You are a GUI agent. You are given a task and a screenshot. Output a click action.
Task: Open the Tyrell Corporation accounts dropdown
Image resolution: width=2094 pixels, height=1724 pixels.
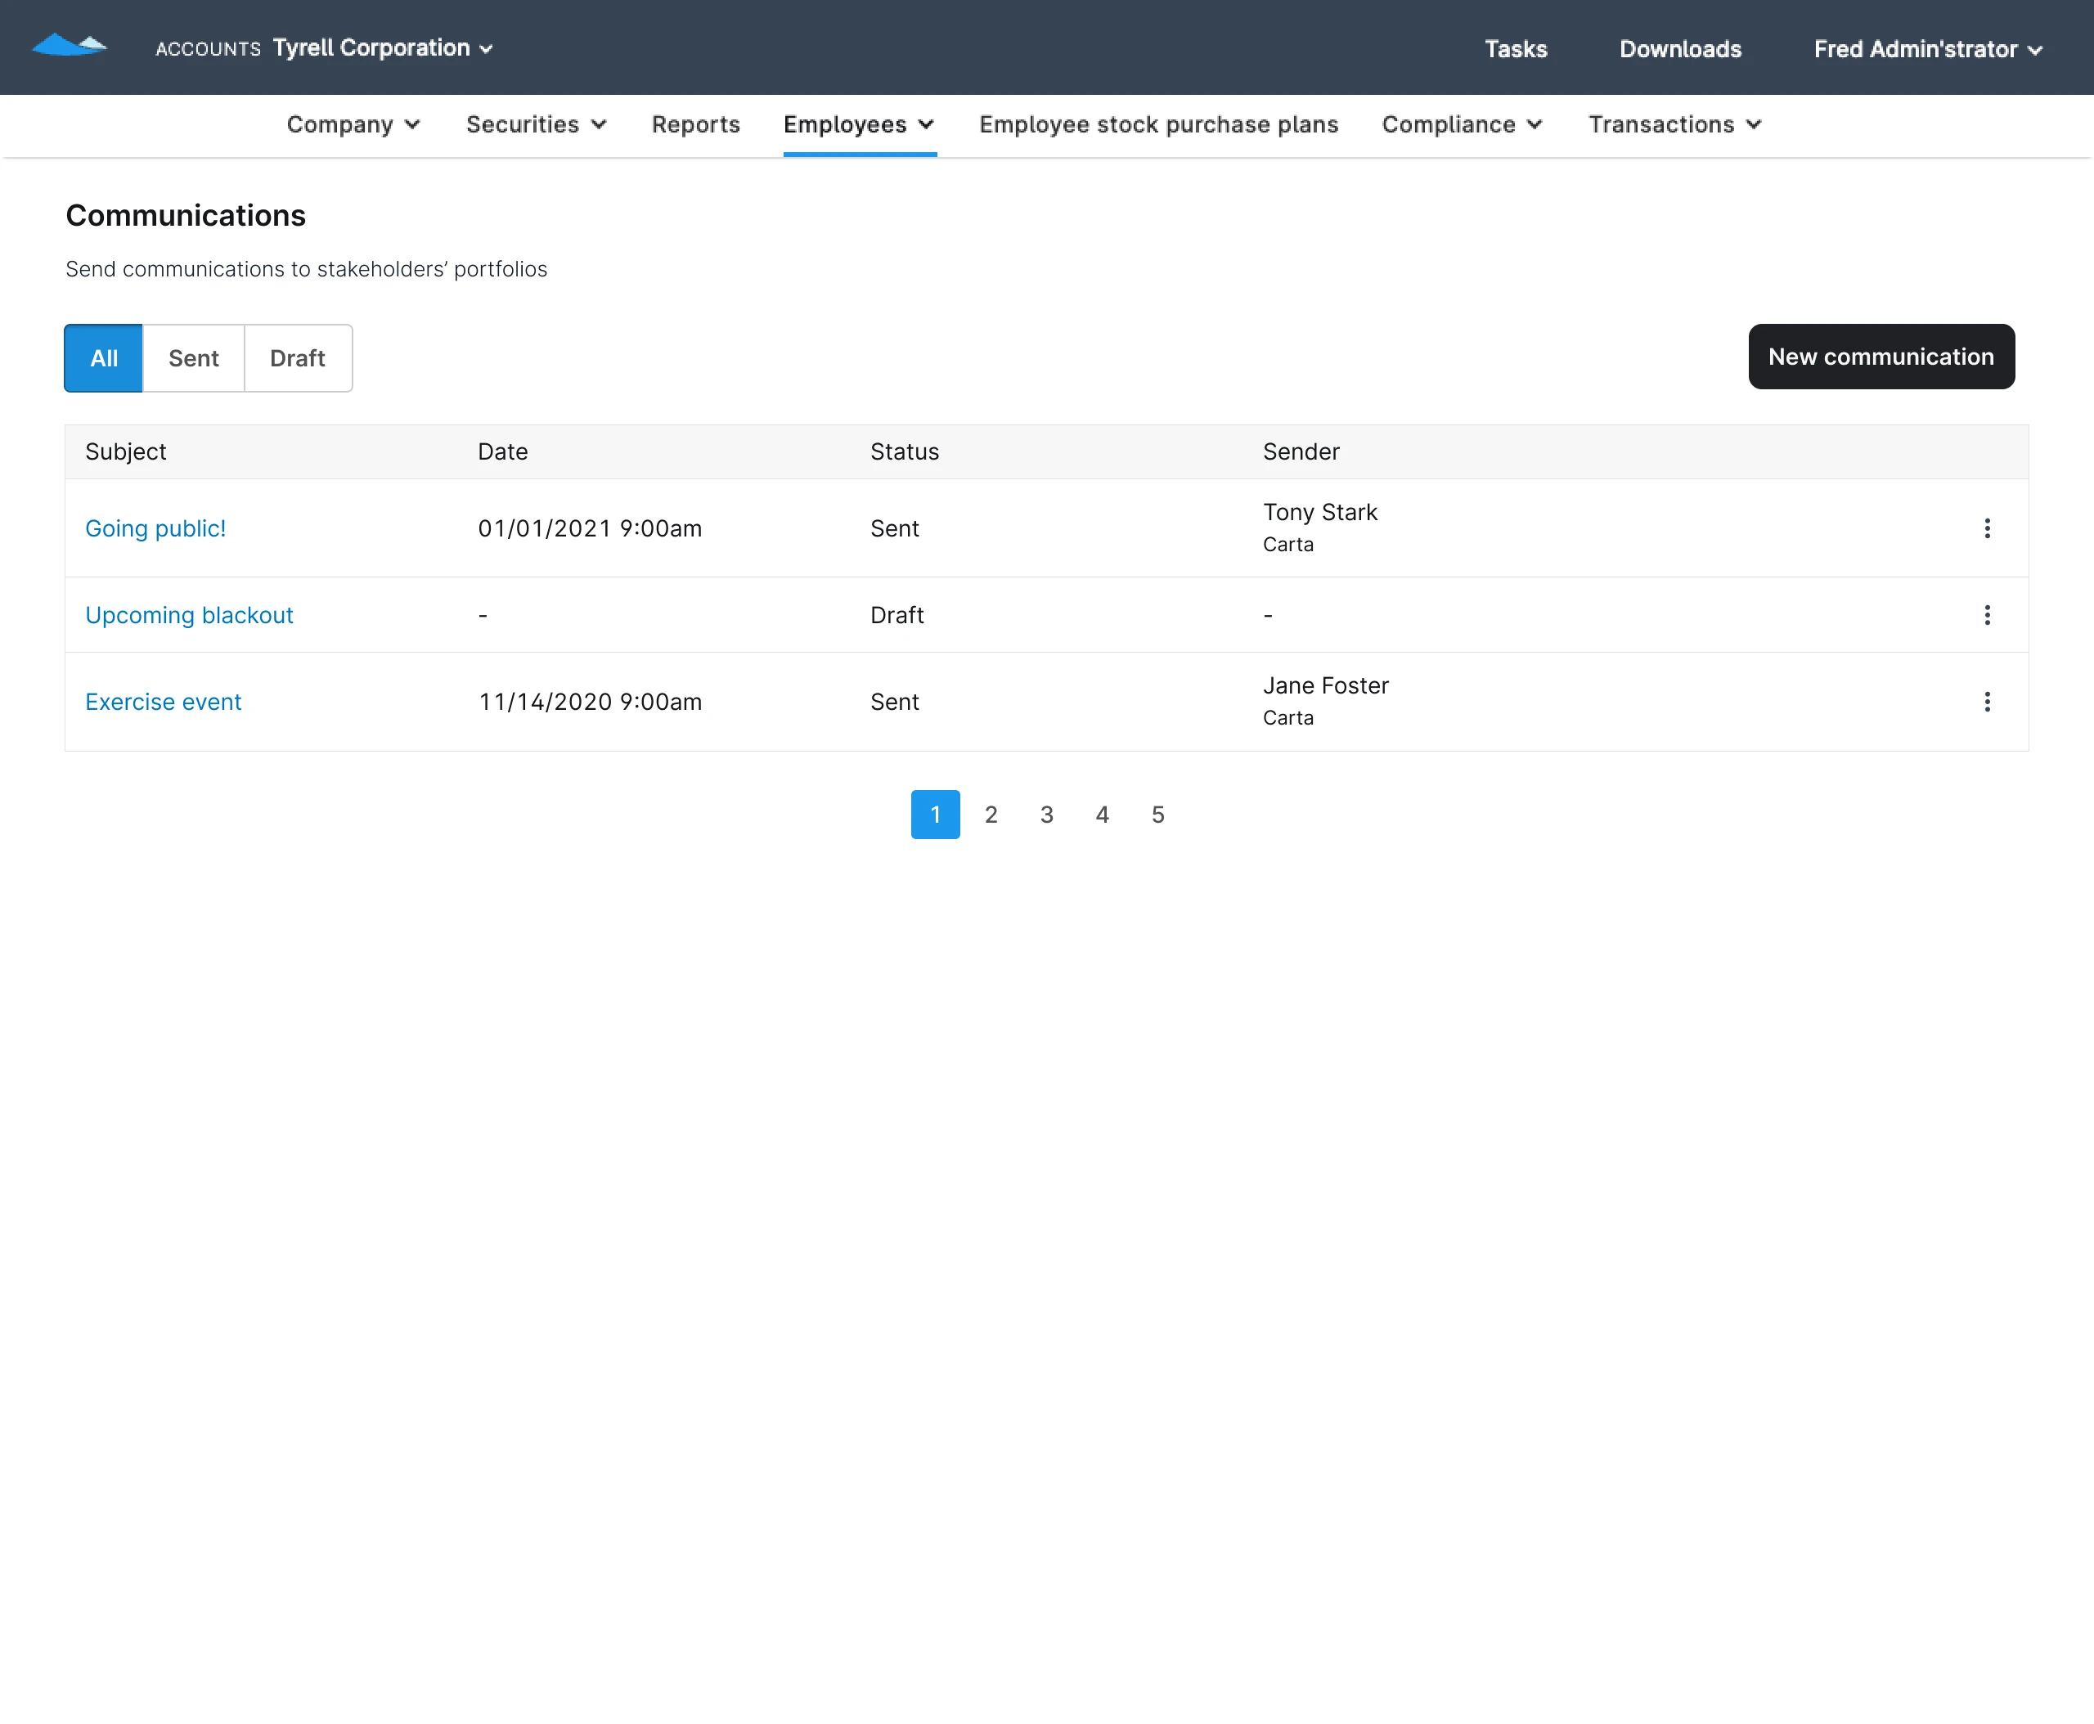tap(384, 47)
